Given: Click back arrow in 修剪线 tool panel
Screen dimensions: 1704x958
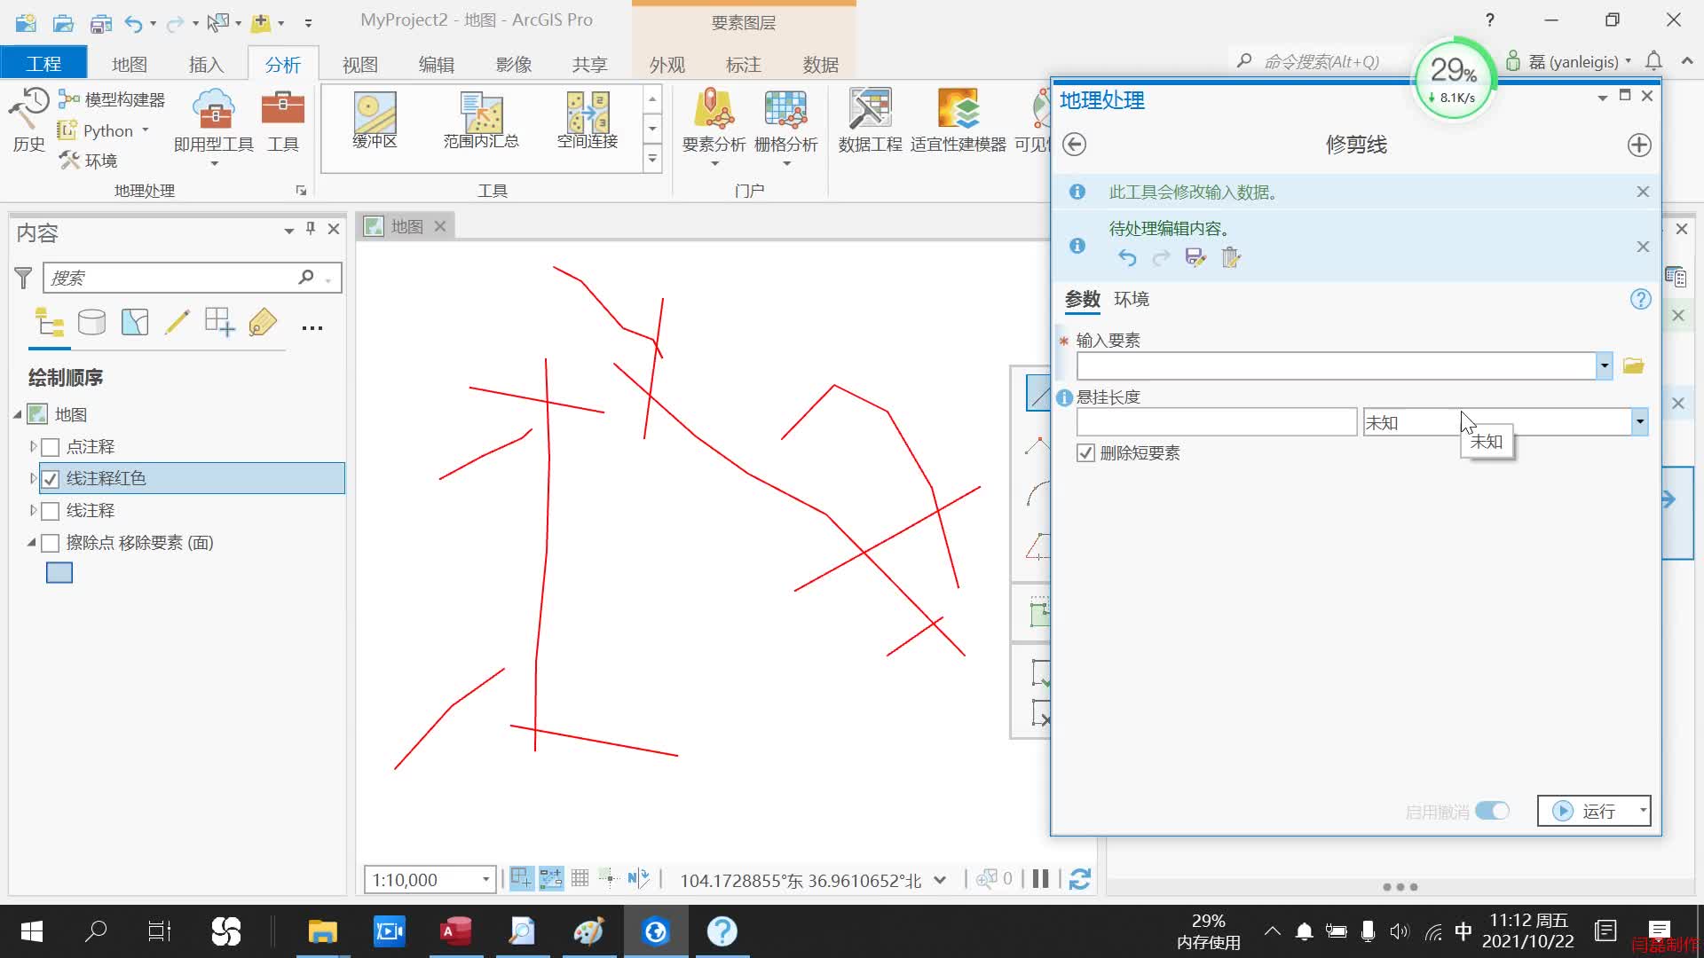Looking at the screenshot, I should [1075, 145].
